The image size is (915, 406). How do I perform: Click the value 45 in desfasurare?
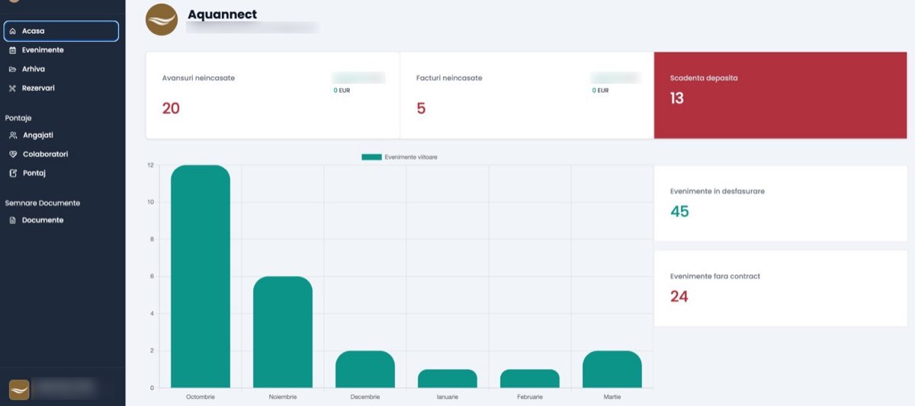click(679, 211)
